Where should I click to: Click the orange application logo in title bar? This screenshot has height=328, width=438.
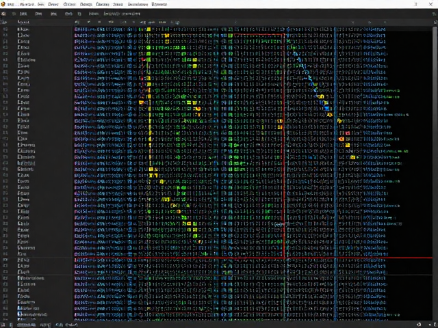point(3,4)
